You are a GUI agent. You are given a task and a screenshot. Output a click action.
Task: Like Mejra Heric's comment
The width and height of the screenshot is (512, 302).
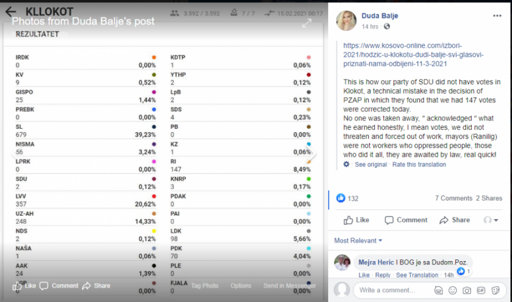click(x=364, y=275)
